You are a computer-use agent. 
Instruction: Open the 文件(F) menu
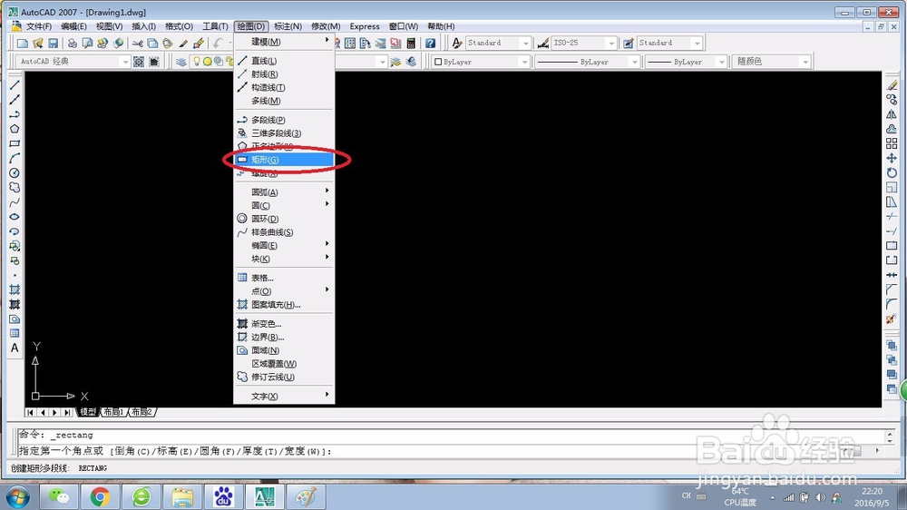coord(39,26)
